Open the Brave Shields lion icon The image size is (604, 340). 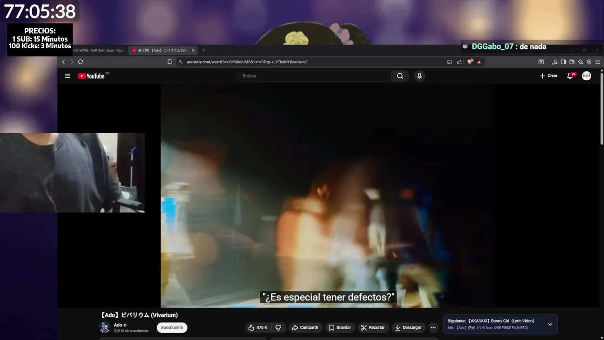tap(470, 62)
